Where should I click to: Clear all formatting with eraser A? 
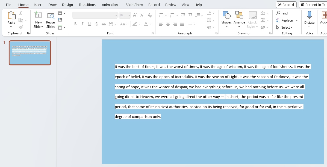pos(150,15)
